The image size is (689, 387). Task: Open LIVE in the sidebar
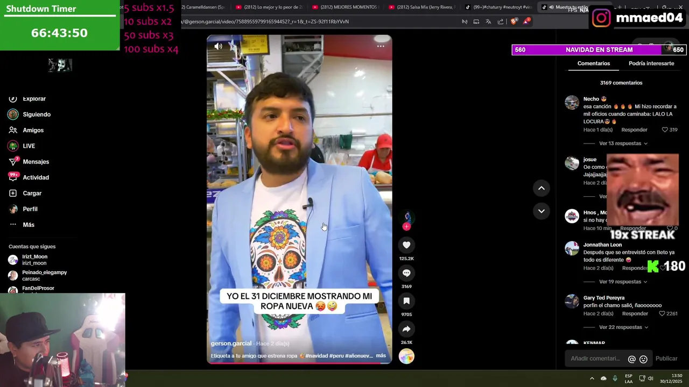[29, 146]
